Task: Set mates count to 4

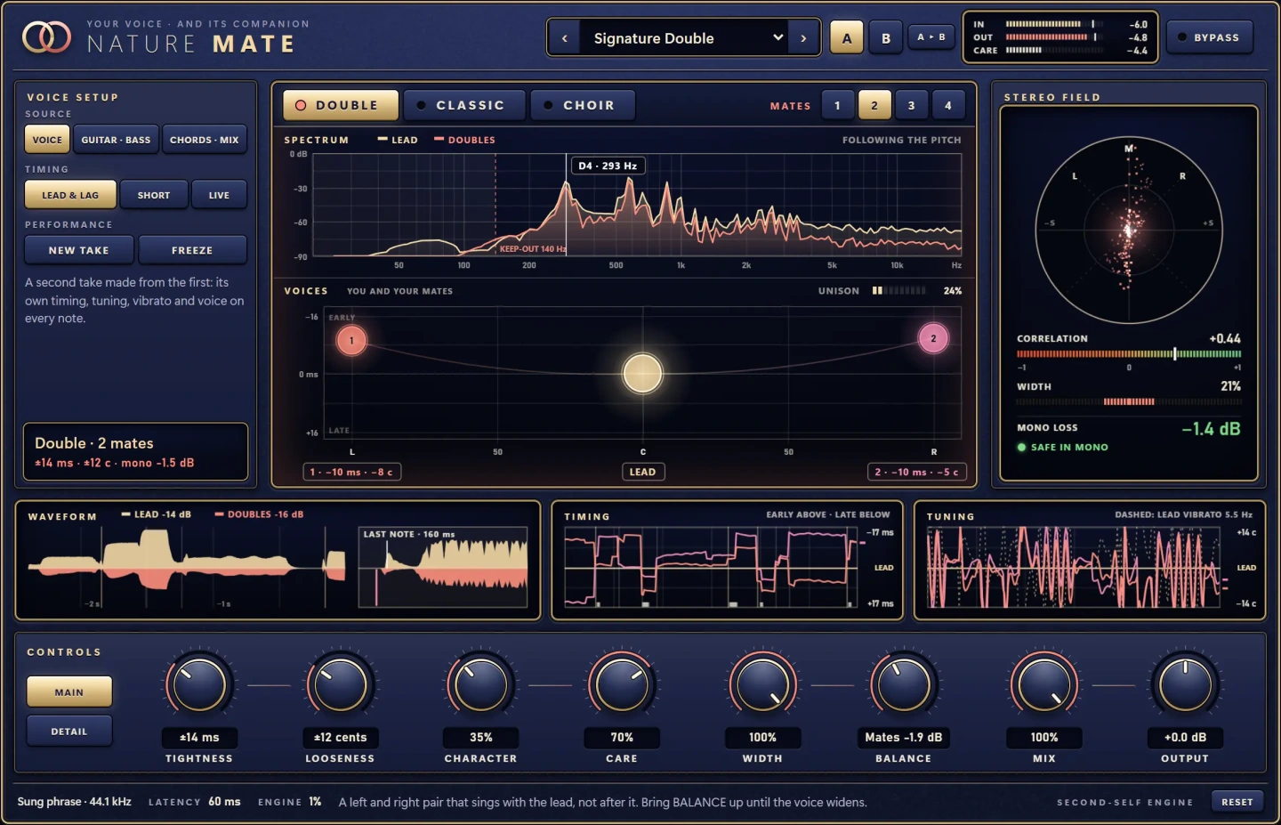Action: (x=948, y=105)
